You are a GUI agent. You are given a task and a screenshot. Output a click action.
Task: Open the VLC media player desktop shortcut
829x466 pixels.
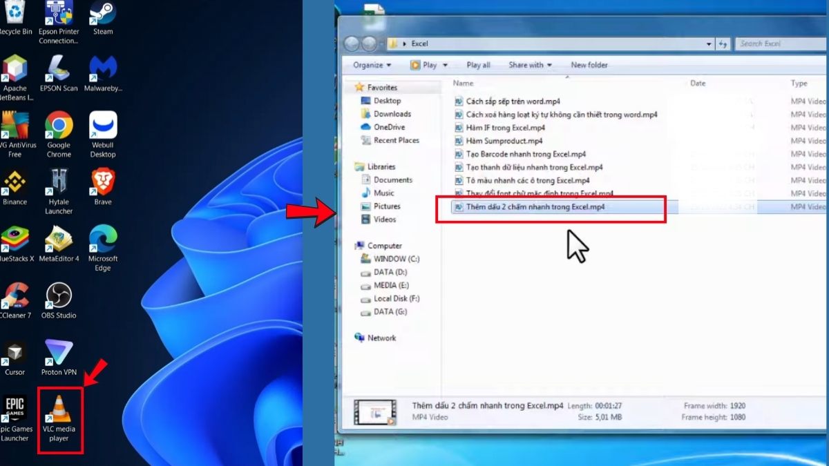pyautogui.click(x=59, y=418)
